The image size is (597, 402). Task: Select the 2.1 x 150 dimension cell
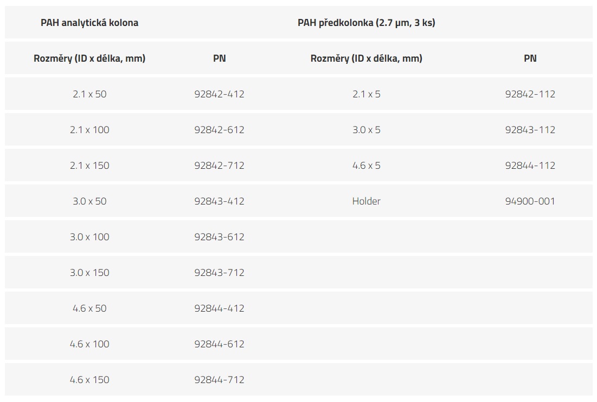[x=89, y=166]
